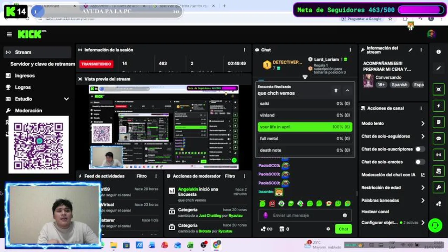This screenshot has height=252, width=448.
Task: Open the green headset support button
Action: (435, 225)
